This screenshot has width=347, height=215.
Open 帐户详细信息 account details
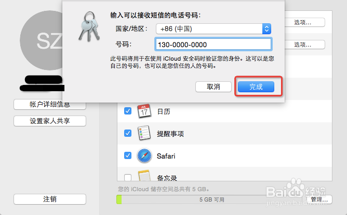[50, 105]
